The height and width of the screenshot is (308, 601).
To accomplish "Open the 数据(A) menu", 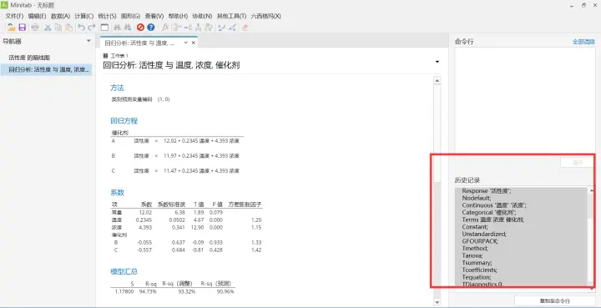I will pos(61,16).
